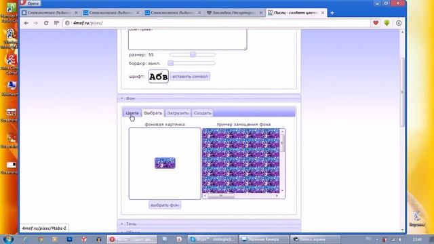Open the Speed Dial grid icon
The image size is (434, 244).
(x=56, y=22)
